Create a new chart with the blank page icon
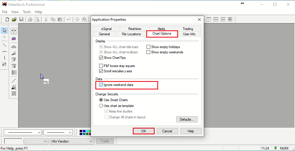The image size is (295, 151). coord(7,19)
